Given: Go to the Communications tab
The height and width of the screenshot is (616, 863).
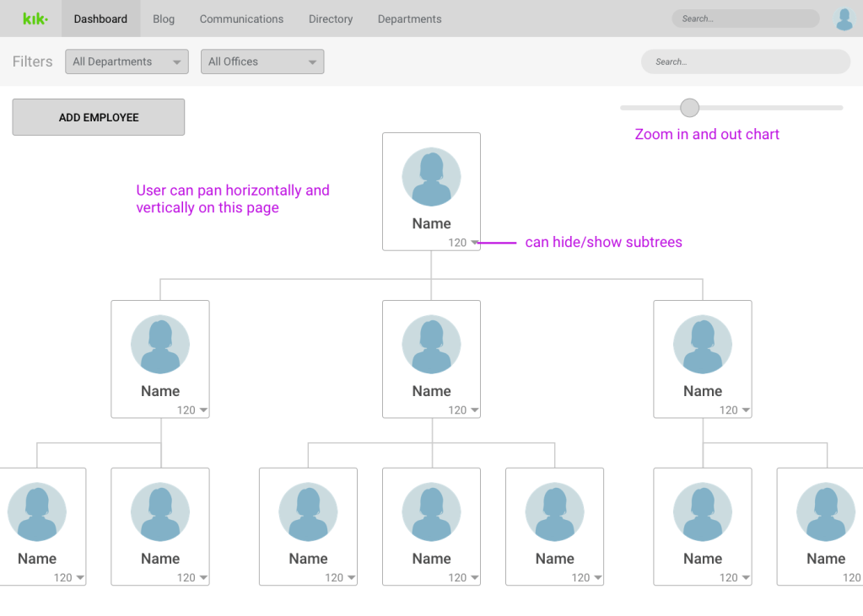Looking at the screenshot, I should pos(241,19).
